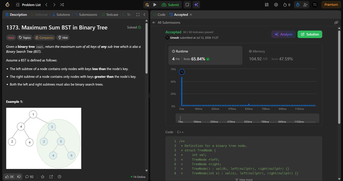Expand the code with View more

(244, 180)
